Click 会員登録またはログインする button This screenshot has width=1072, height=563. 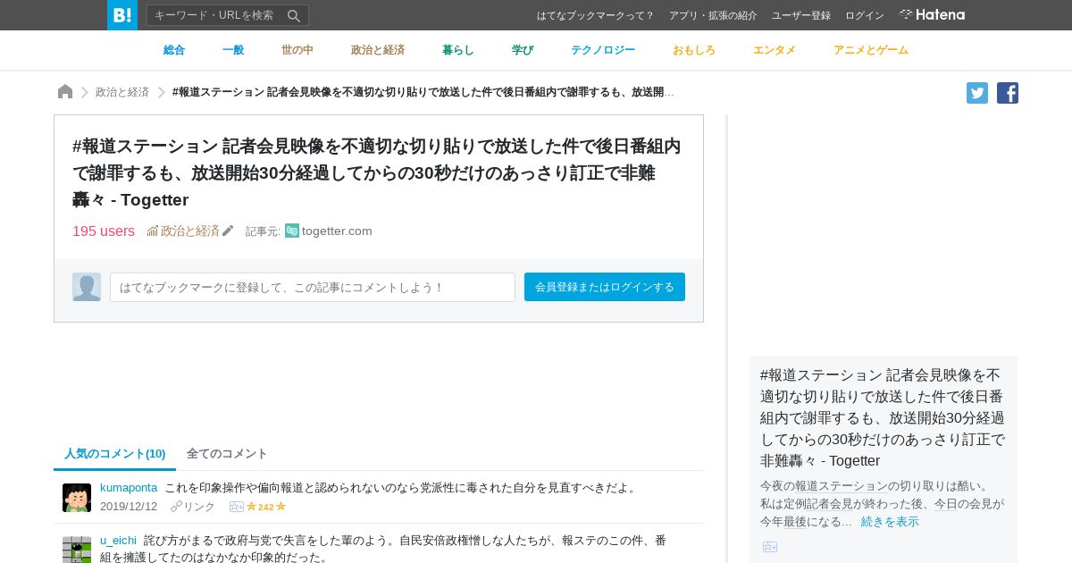[x=605, y=287]
